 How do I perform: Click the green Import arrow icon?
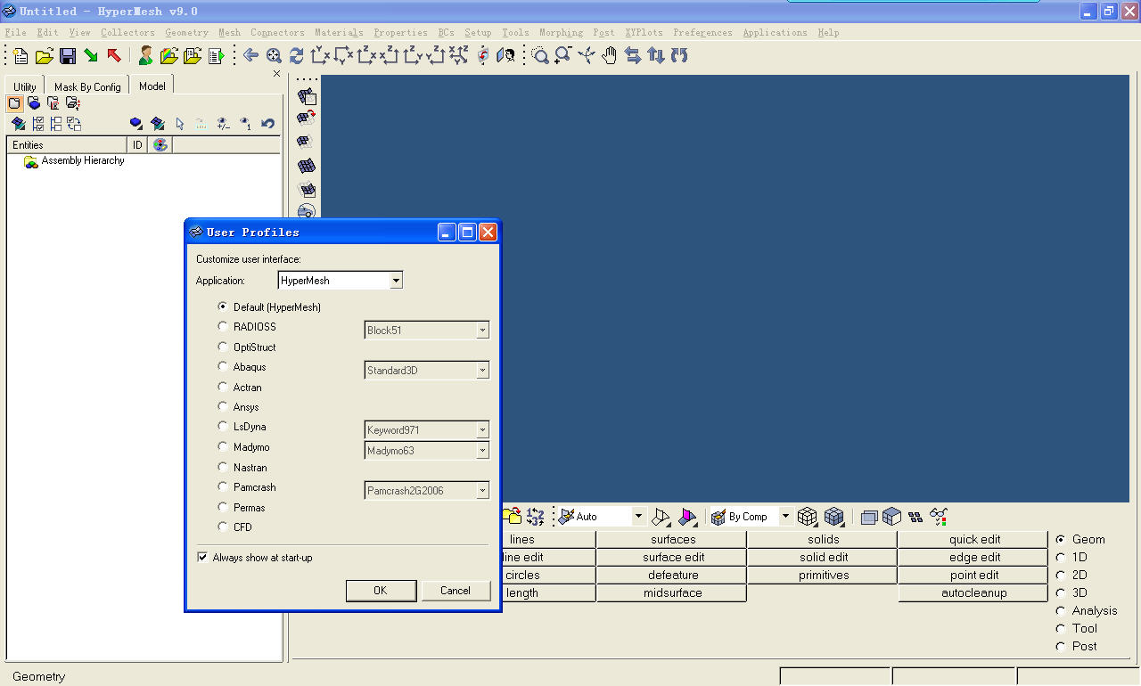click(x=91, y=56)
